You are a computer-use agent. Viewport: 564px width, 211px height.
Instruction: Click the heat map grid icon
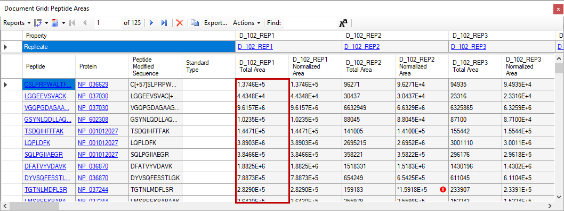pyautogui.click(x=55, y=23)
